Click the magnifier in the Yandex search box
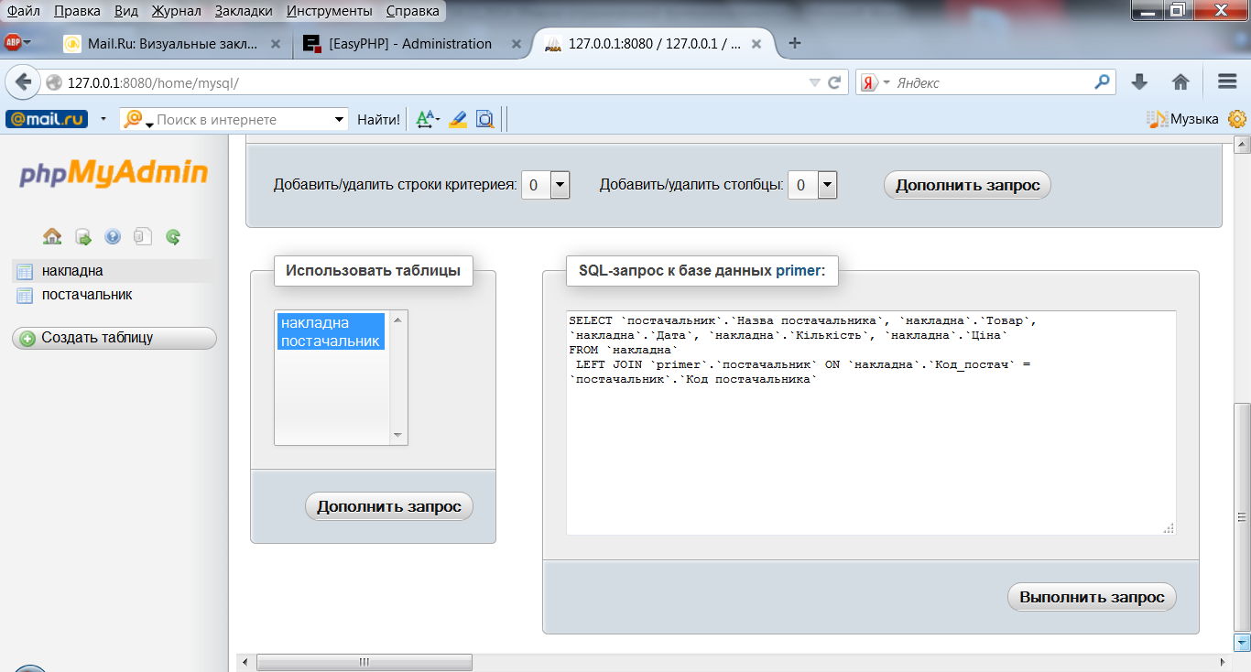This screenshot has height=672, width=1251. coord(1104,82)
